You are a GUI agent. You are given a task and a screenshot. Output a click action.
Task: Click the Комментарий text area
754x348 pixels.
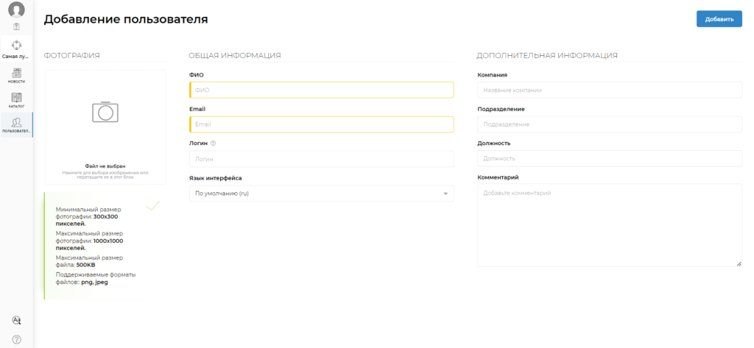pos(609,225)
